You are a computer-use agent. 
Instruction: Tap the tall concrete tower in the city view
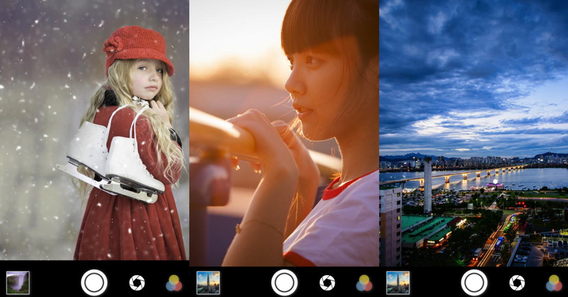coord(427,184)
